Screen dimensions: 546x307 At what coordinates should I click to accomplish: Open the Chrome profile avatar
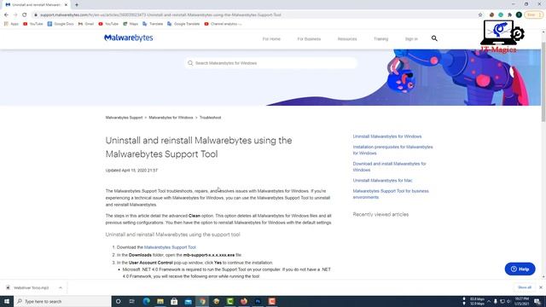click(x=519, y=15)
